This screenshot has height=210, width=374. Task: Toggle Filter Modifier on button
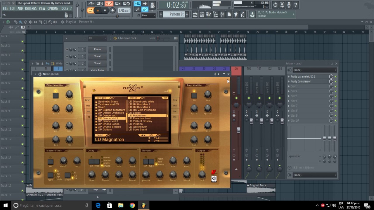pos(56,96)
